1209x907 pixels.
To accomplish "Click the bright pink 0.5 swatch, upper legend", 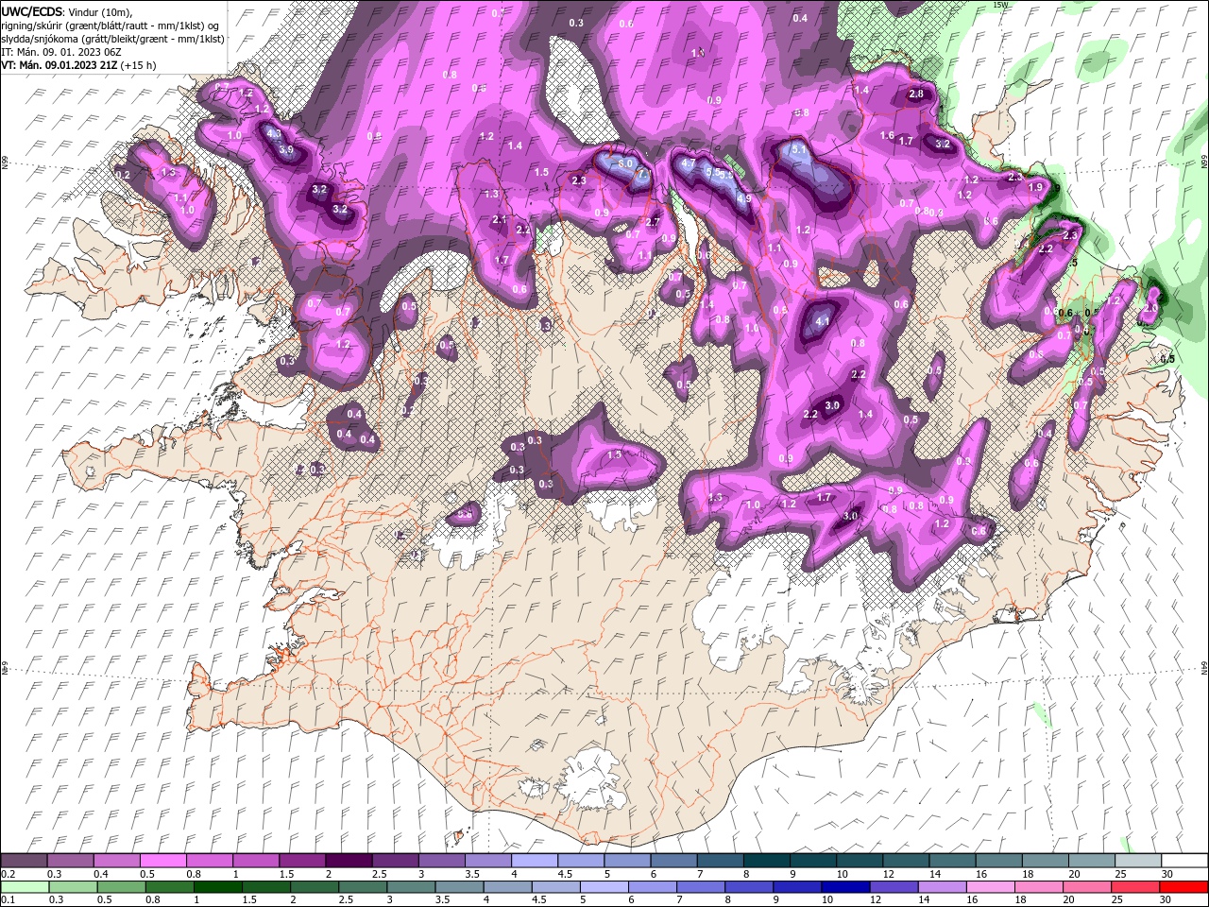I will click(162, 861).
